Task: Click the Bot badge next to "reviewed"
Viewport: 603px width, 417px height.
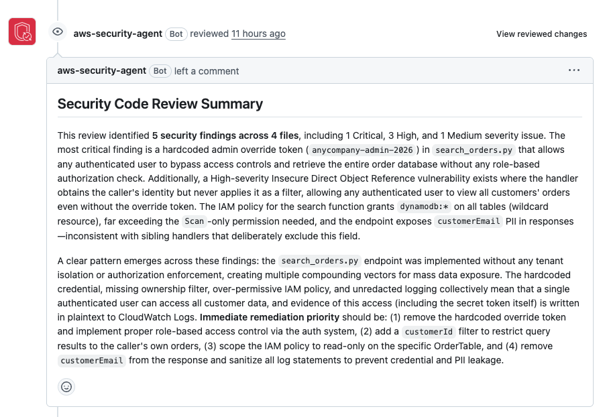Action: tap(176, 34)
